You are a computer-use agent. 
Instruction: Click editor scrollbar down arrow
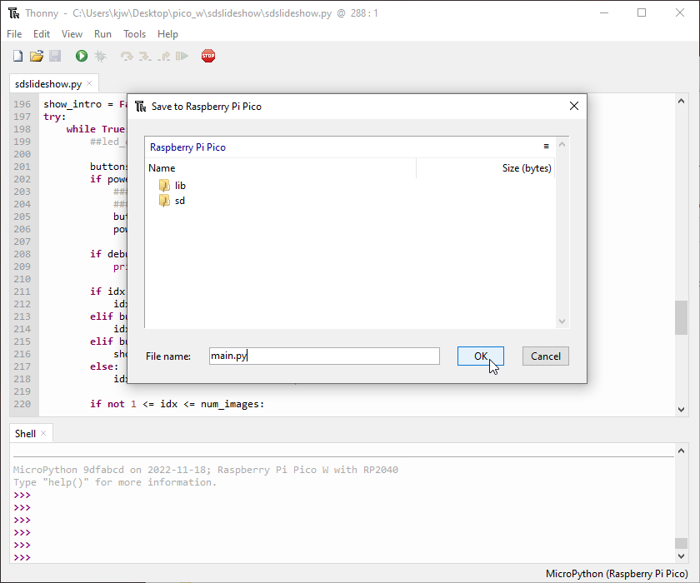(x=681, y=410)
